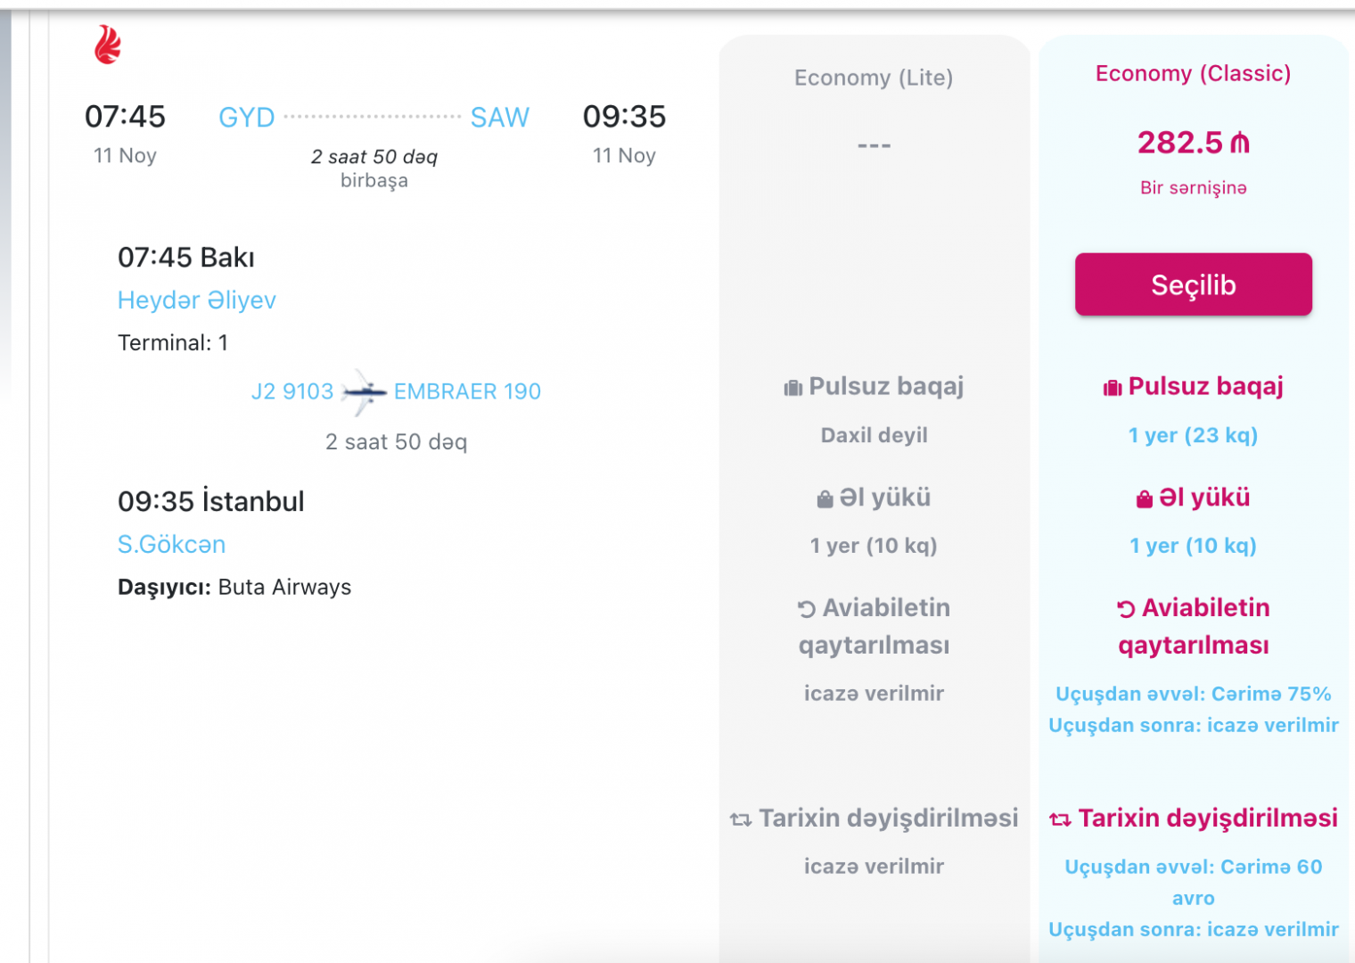Click the EMBRAER 190 aircraft link

[467, 391]
